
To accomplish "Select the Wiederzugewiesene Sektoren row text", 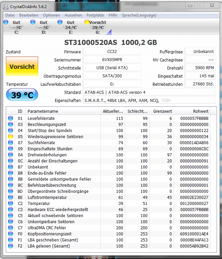I will coord(55,137).
